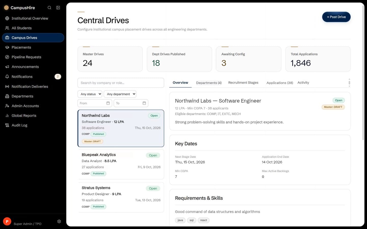Open calendar picker in To date field
Image resolution: width=367 pixels, height=229 pixels.
pos(144,103)
